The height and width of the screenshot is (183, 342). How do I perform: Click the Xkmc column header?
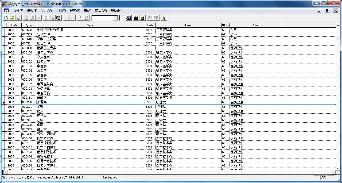pos(188,25)
